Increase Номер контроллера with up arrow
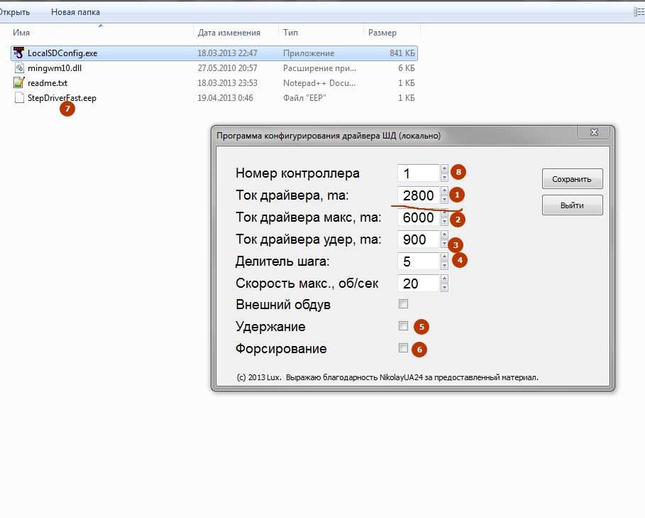 point(444,169)
